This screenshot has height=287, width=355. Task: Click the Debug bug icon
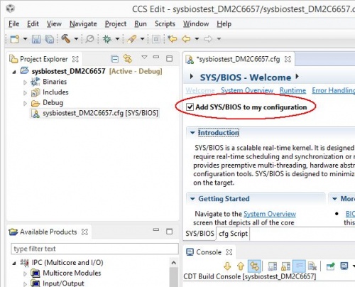coord(107,38)
